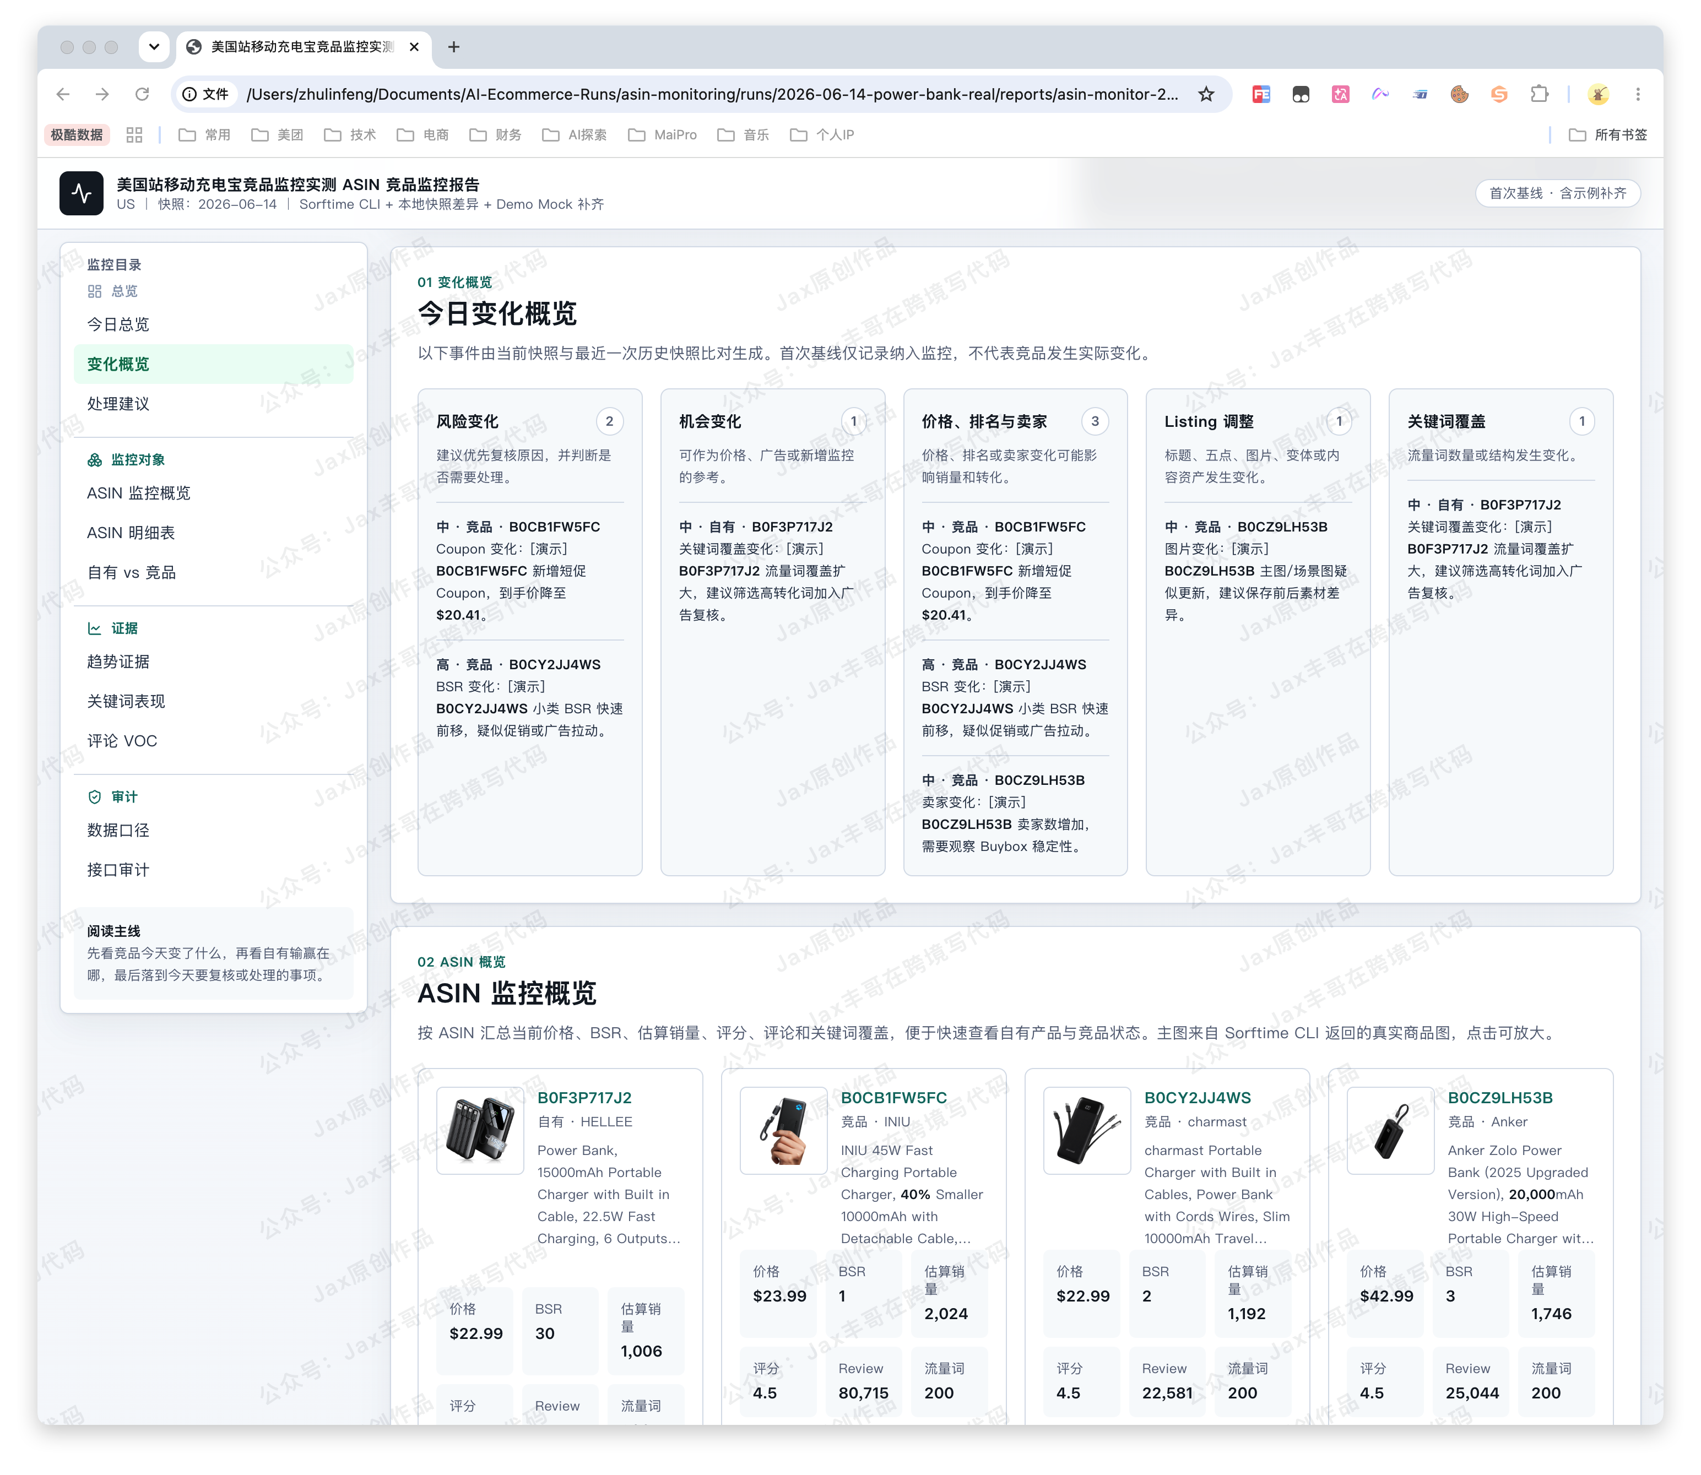Viewport: 1701px width, 1475px height.
Task: Click the 首次基线 · 含示例补齐 badge
Action: 1558,193
